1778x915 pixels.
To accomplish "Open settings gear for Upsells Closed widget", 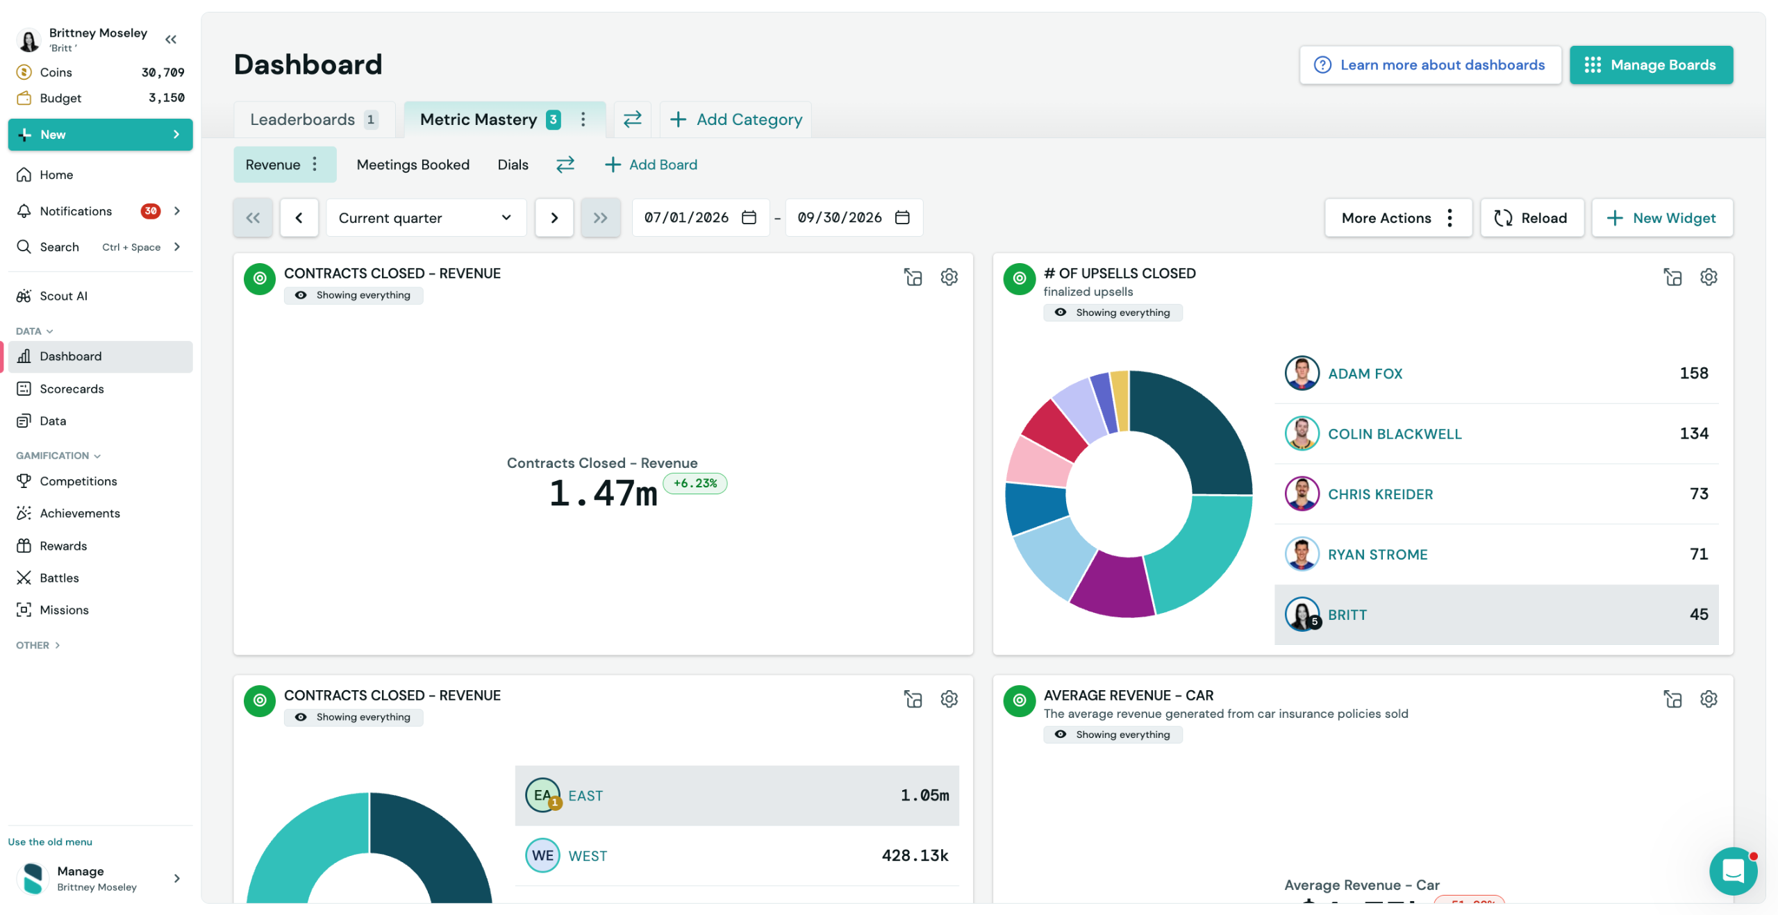I will click(1709, 277).
